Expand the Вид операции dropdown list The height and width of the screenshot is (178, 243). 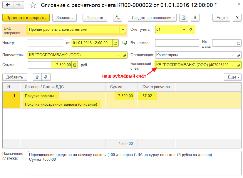click(x=123, y=30)
